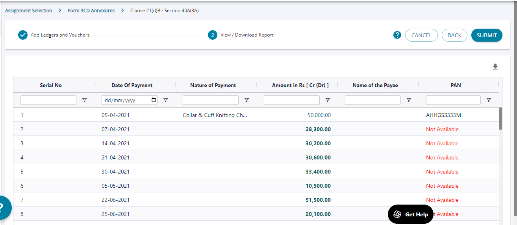Select the View / Download Report step
The image size is (517, 225).
pyautogui.click(x=246, y=35)
